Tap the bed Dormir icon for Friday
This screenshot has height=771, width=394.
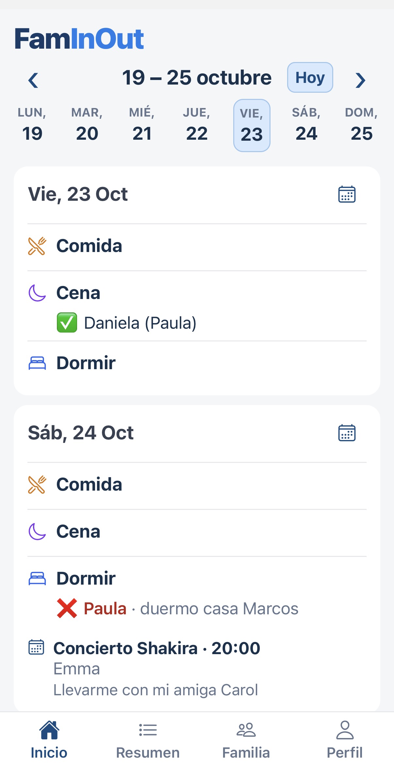[x=37, y=363]
